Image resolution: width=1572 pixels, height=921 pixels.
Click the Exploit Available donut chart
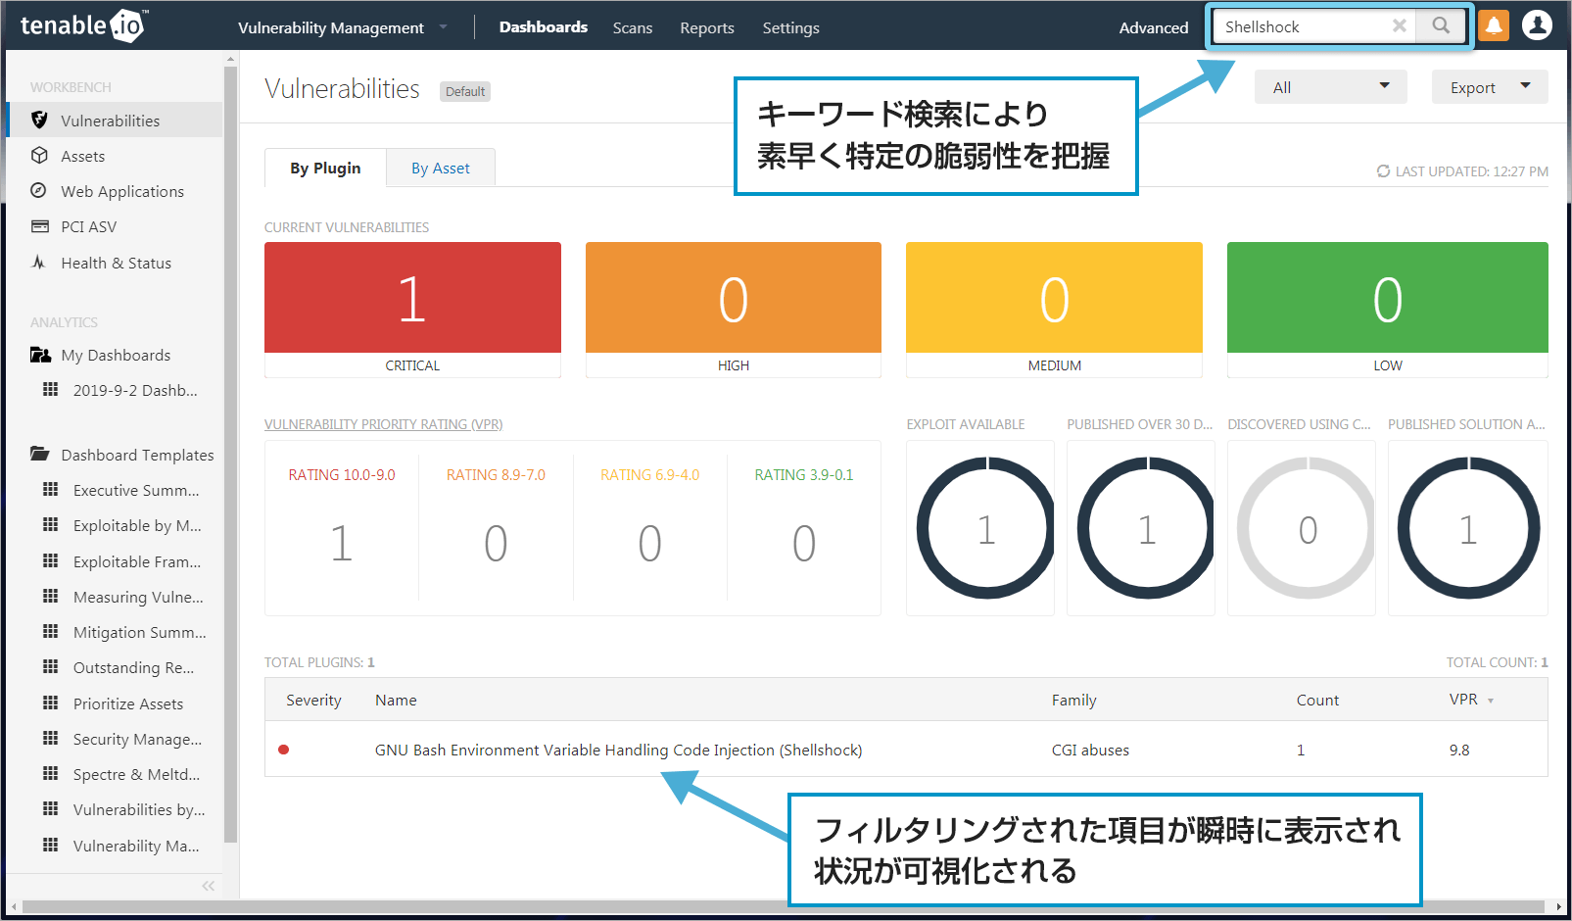986,528
